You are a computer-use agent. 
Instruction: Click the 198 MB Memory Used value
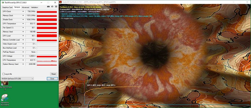click(x=31, y=32)
